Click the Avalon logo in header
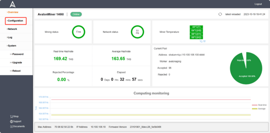This screenshot has width=270, height=133. pyautogui.click(x=13, y=4)
